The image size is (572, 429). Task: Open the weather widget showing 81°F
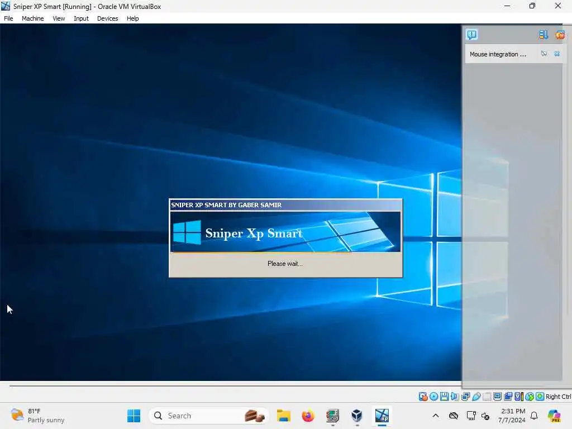(37, 416)
